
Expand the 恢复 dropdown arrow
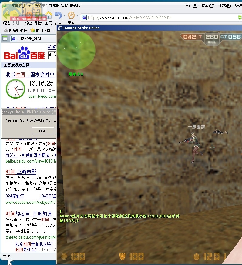[65, 15]
